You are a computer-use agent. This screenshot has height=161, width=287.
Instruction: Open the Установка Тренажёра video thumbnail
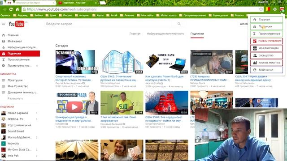pos(77,62)
